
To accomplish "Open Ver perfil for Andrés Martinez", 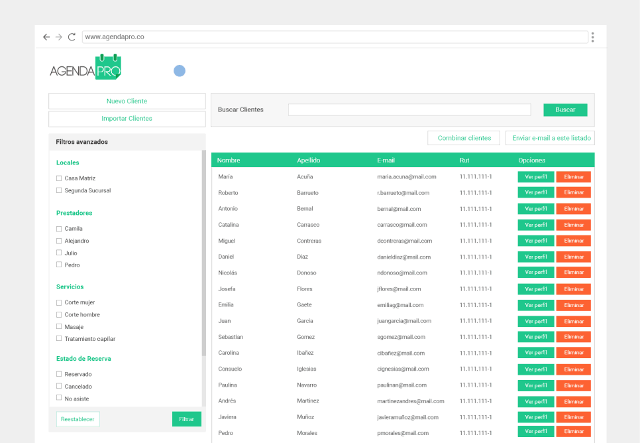I will tap(536, 402).
